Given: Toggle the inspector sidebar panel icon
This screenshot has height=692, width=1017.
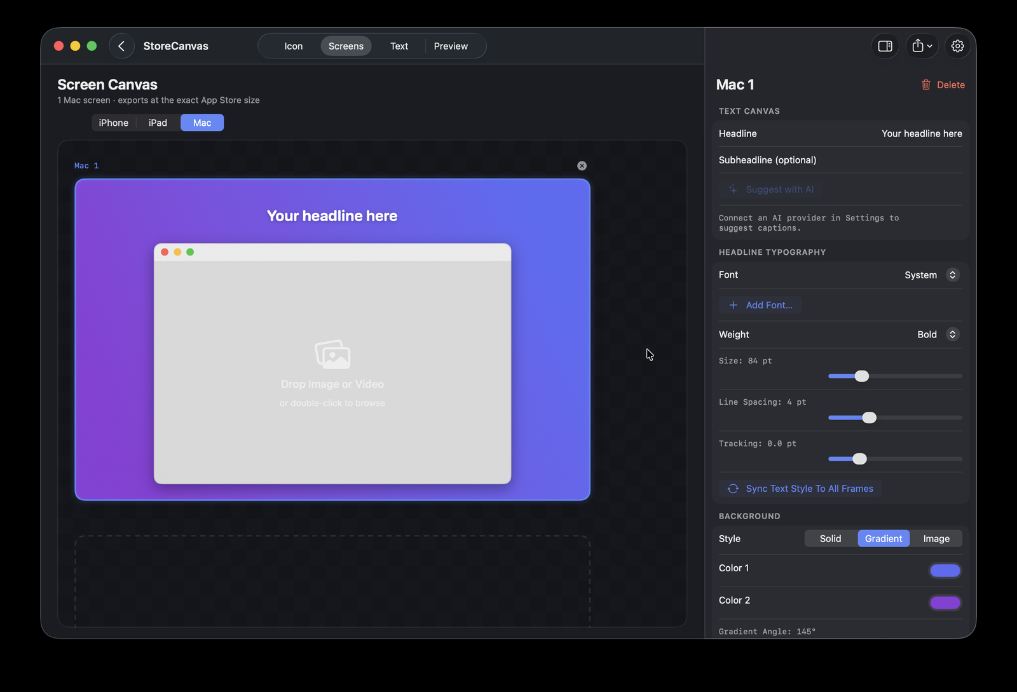Looking at the screenshot, I should coord(885,46).
